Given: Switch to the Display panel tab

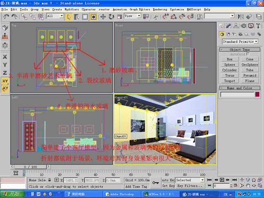Looking at the screenshot, I should pos(251,26).
